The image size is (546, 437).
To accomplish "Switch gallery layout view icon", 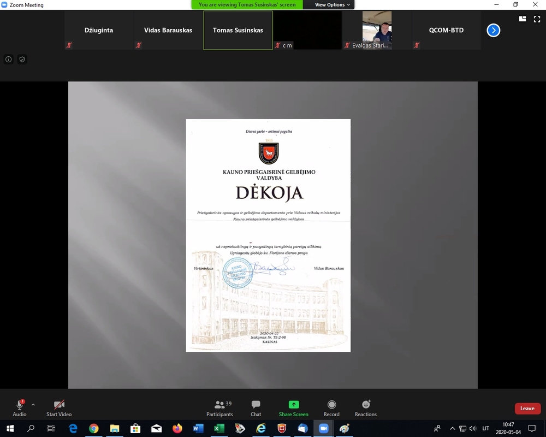I will tap(523, 19).
